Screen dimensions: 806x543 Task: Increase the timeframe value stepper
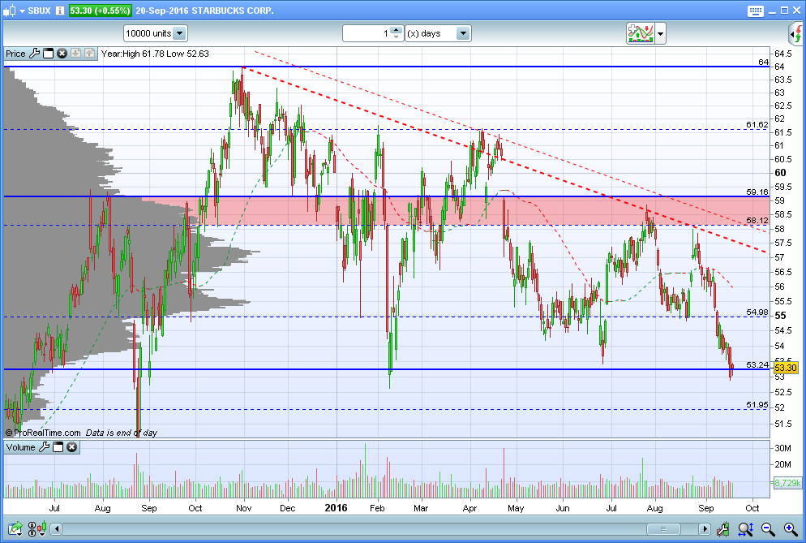[396, 30]
